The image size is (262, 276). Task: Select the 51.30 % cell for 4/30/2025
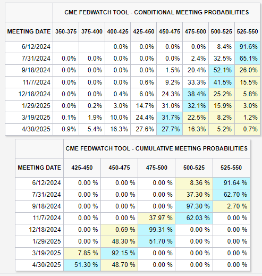click(82, 265)
